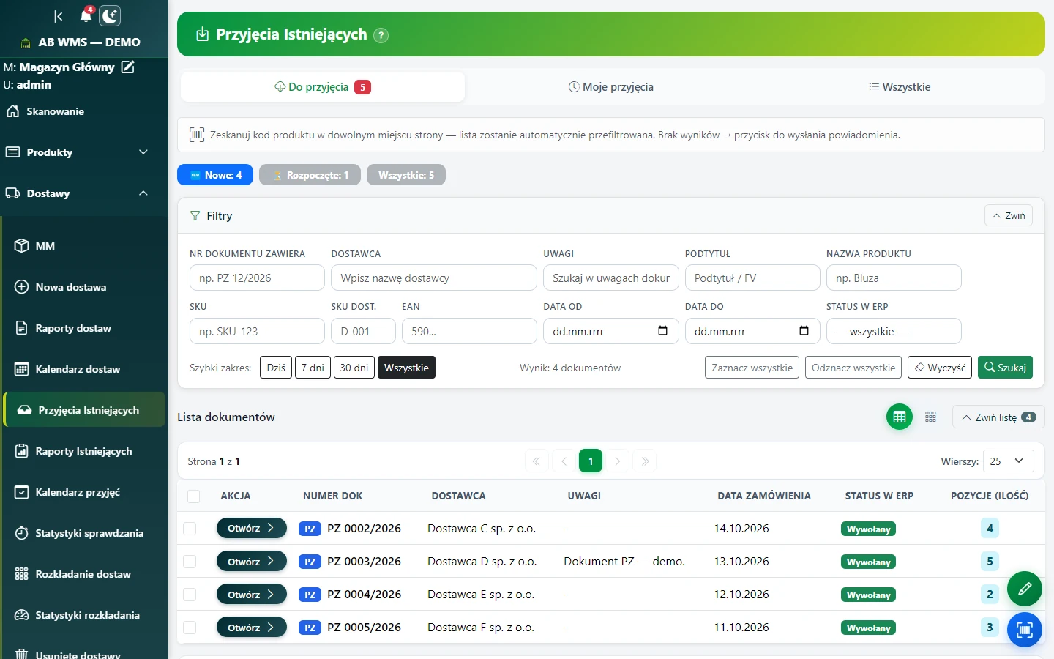This screenshot has height=659, width=1054.
Task: Switch to tile view icon
Action: 930,417
